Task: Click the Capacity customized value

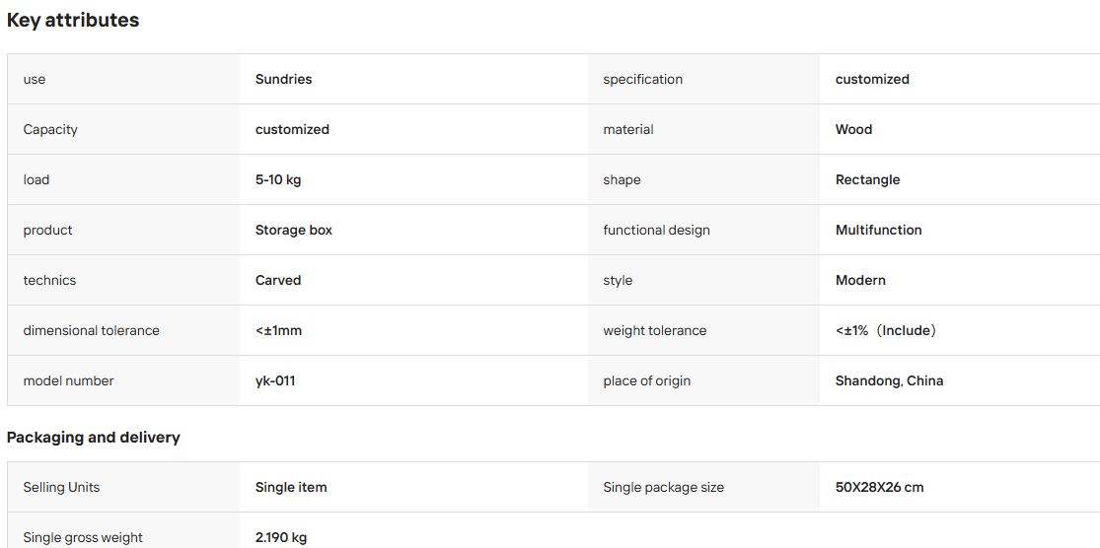Action: (x=292, y=130)
